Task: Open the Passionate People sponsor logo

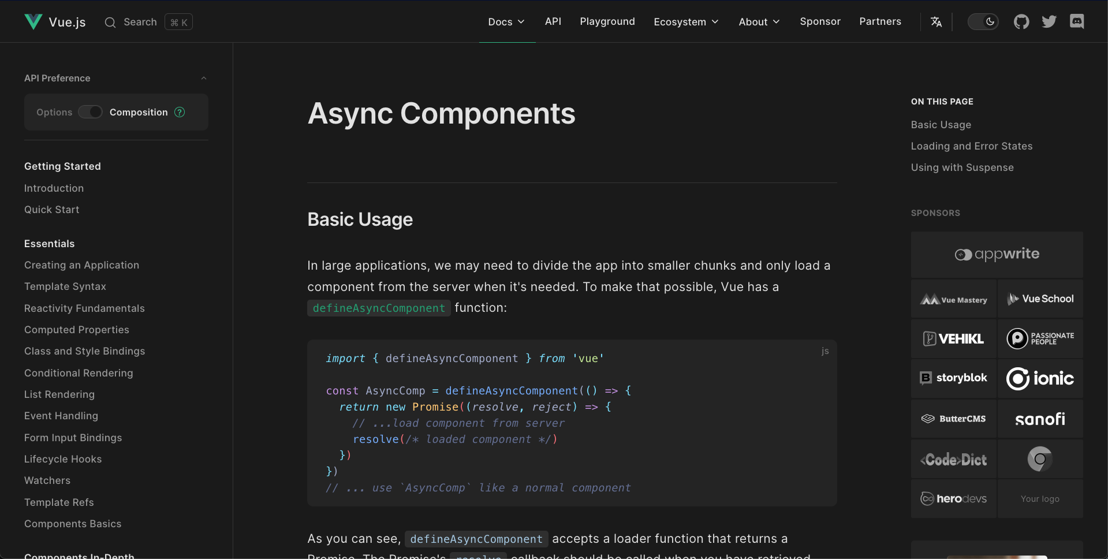Action: point(1040,339)
